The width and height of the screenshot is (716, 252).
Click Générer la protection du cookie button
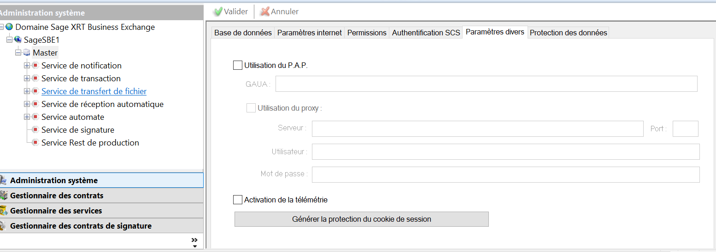click(361, 219)
